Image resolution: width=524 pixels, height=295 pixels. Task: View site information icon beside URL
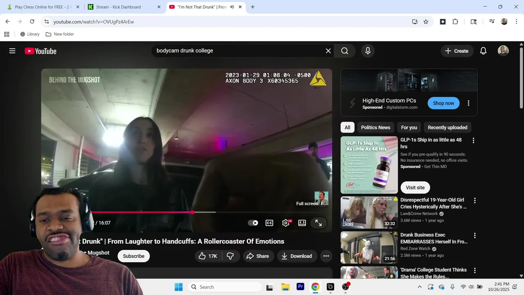pyautogui.click(x=46, y=22)
